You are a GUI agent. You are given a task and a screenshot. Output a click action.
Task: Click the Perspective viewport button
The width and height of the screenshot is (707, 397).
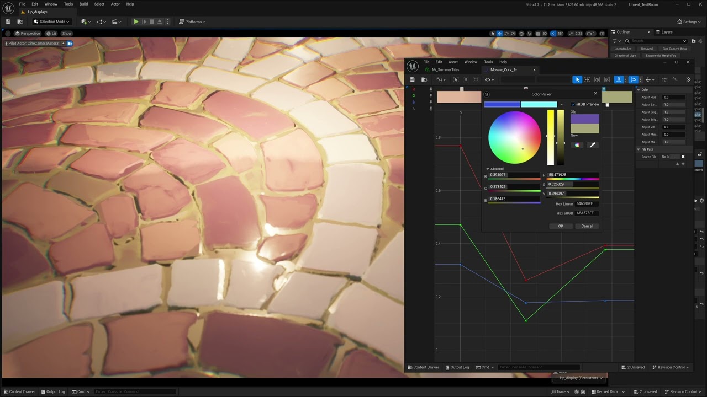(x=28, y=34)
